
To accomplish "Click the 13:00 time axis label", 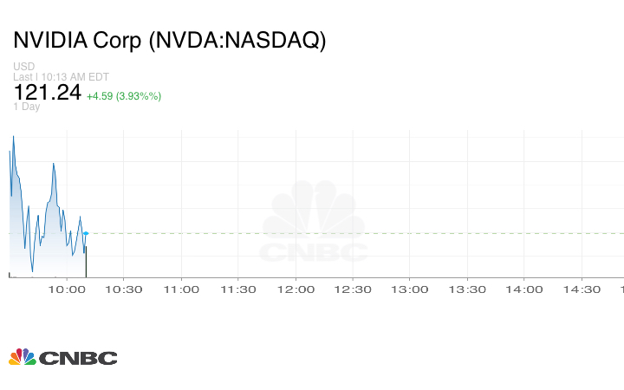I will [410, 289].
